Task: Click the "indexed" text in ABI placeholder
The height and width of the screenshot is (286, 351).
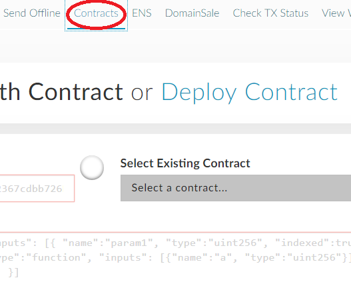Action: pos(302,243)
